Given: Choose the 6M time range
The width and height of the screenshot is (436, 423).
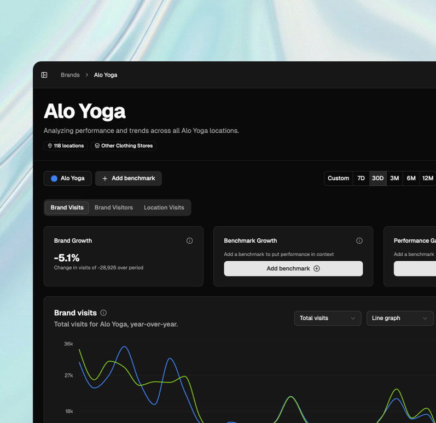Looking at the screenshot, I should pos(411,178).
